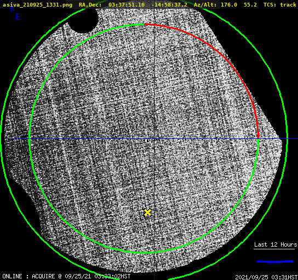
Task: Click the RA,Dec coordinate readout 03:37:51.16
Action: (x=127, y=4)
